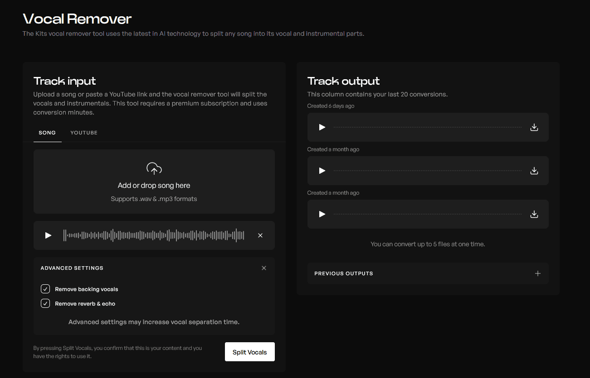
Task: Remove the uploaded track with X icon
Action: pyautogui.click(x=260, y=235)
